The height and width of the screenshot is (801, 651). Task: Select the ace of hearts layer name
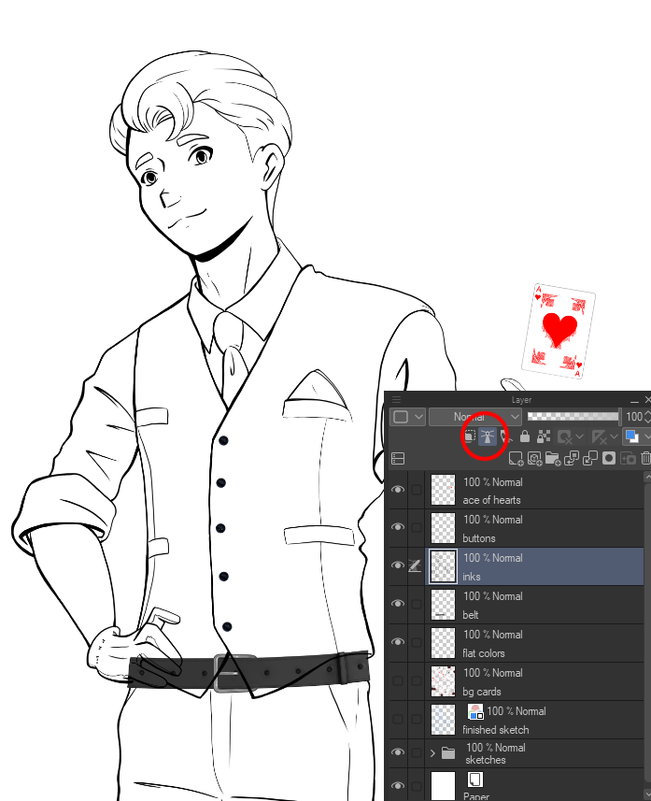[x=491, y=500]
